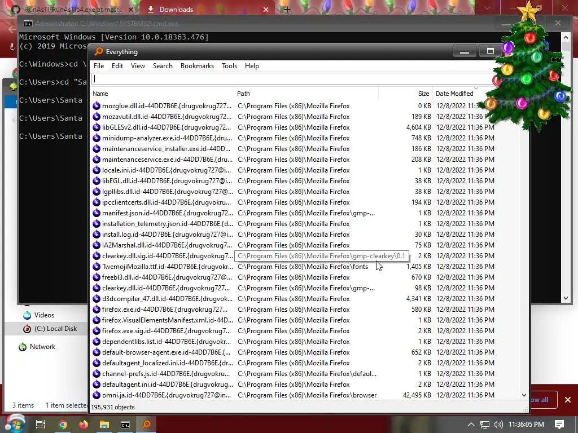Select the icon of IA2Marshal.dll encrypted file

(96, 245)
